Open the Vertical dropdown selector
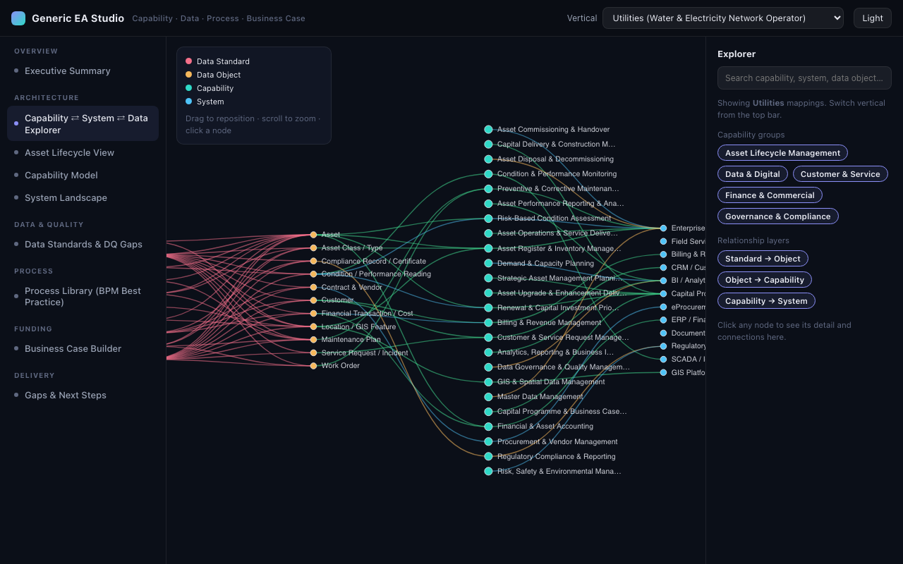 [723, 18]
